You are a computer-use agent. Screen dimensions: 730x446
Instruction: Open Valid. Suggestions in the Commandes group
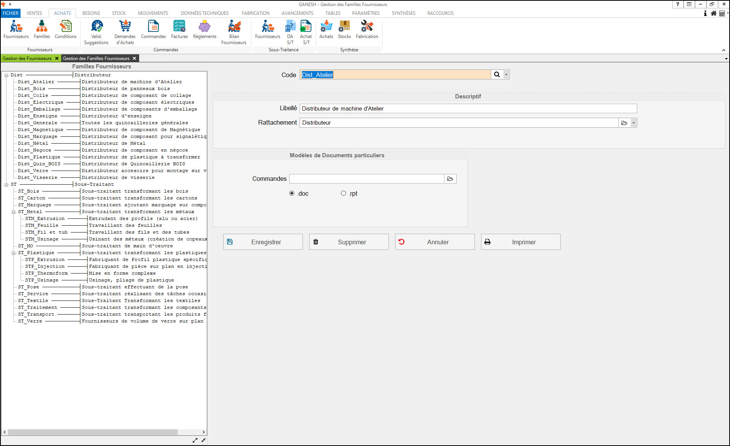coord(96,32)
